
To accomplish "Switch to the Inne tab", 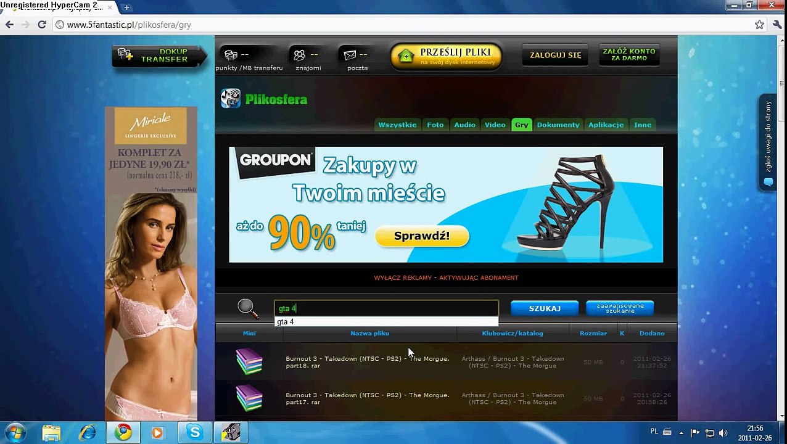I will click(x=643, y=125).
